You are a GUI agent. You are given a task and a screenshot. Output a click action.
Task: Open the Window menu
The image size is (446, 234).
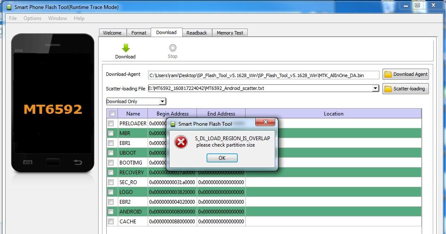[58, 18]
